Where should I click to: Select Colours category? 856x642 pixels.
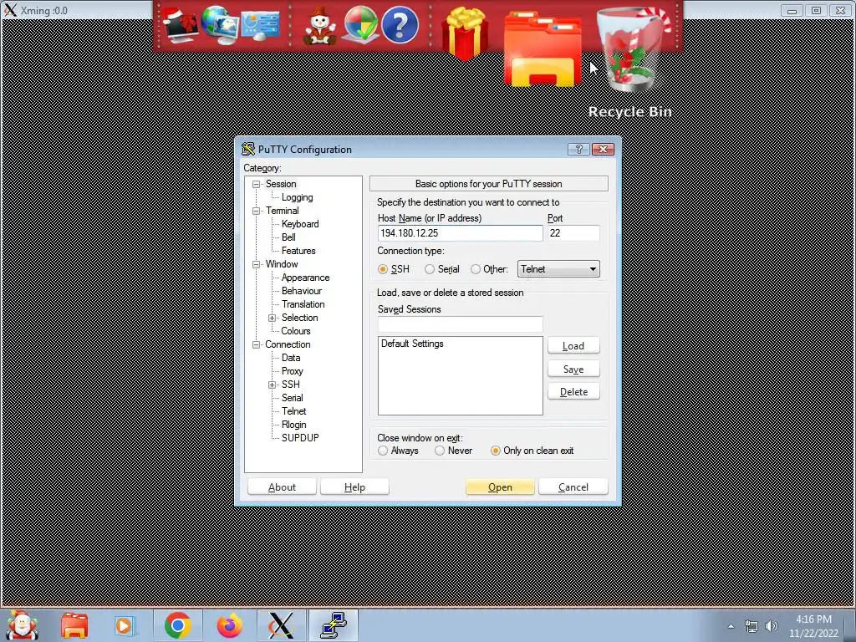(295, 331)
